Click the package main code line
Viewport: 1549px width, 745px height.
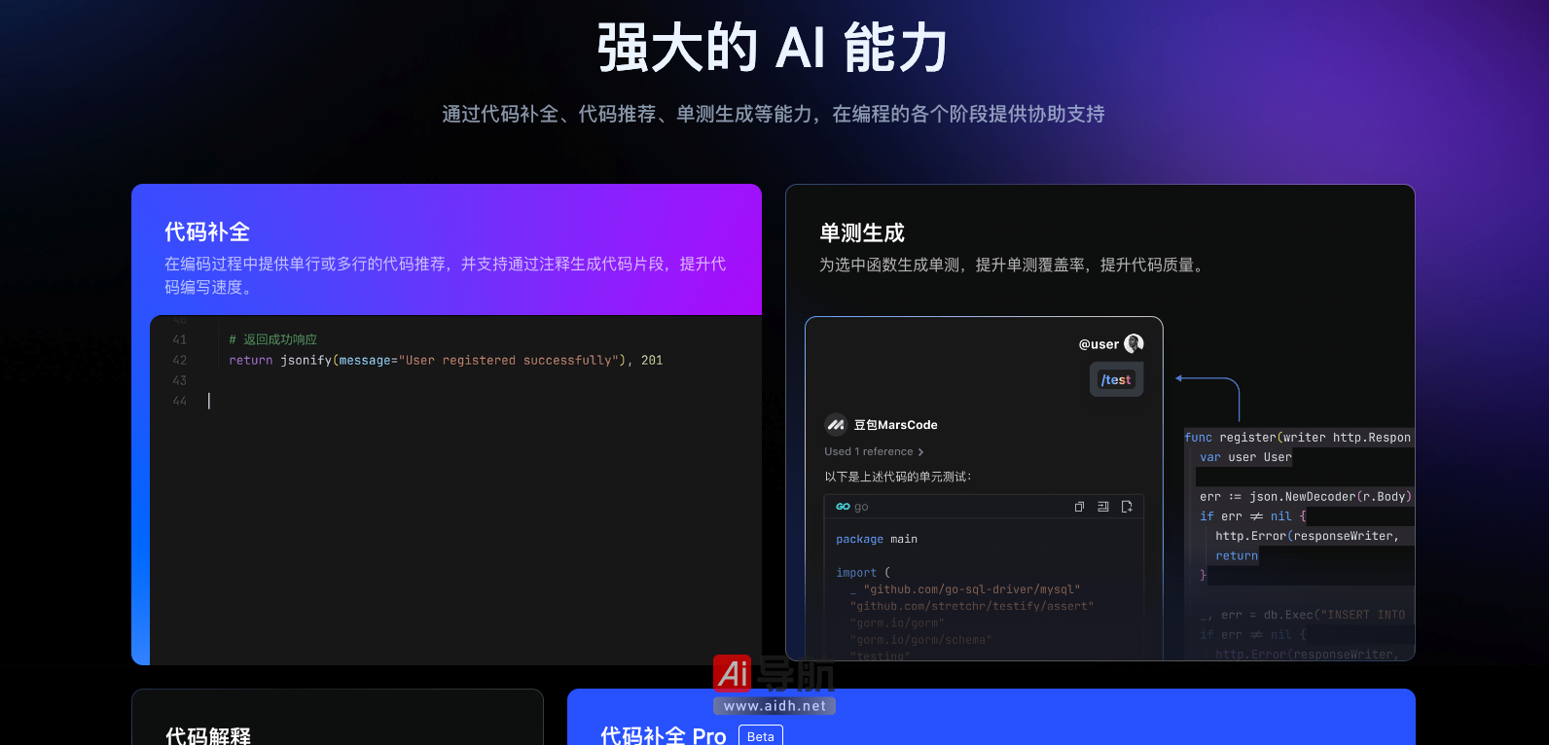coord(877,539)
